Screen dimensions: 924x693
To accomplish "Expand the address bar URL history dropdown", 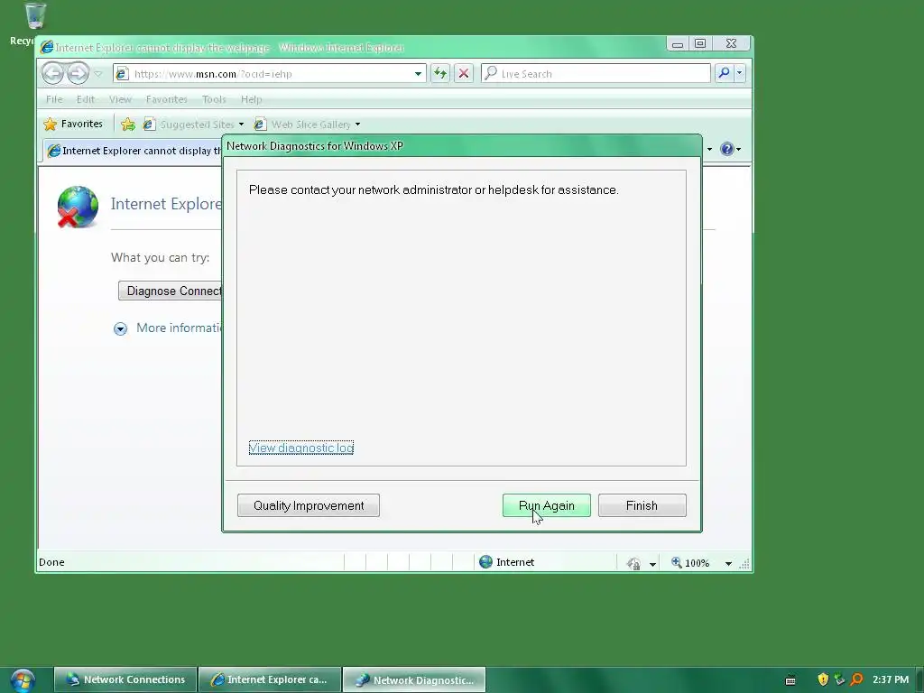I will 418,74.
